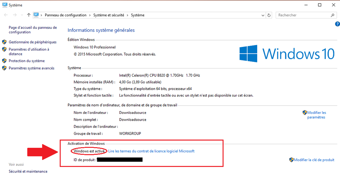Open address bar history dropdown
The height and width of the screenshot is (179, 340).
point(263,15)
